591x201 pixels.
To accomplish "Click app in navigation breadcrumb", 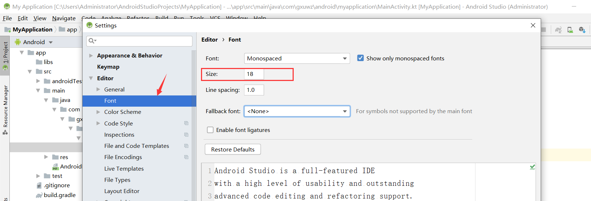I will click(x=72, y=30).
